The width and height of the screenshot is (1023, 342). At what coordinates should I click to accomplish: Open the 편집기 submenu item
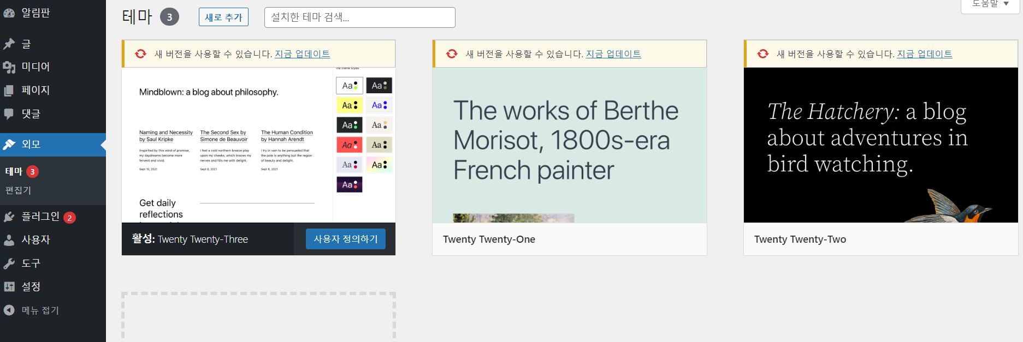click(x=19, y=190)
